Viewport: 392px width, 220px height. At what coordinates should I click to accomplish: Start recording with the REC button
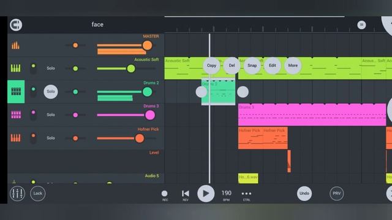pos(165,196)
